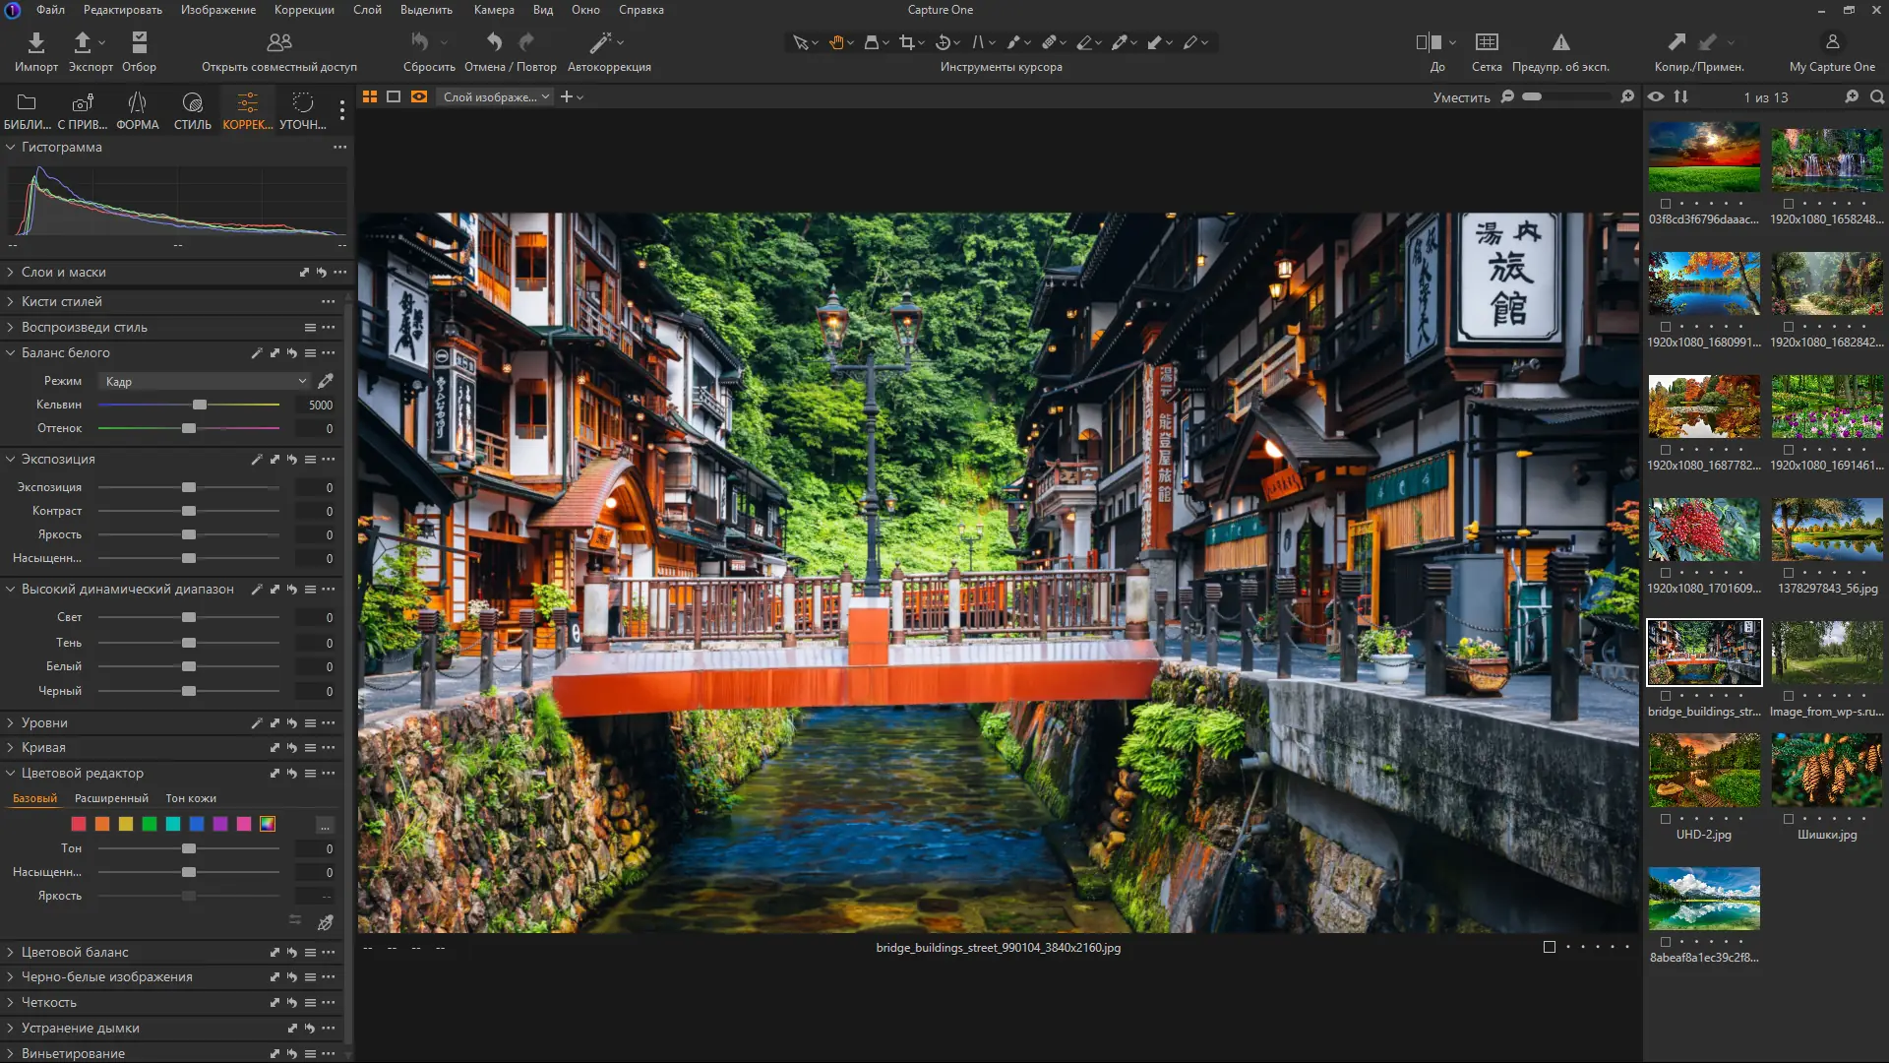
Task: Select the hand pan cursor tool
Action: click(x=836, y=42)
